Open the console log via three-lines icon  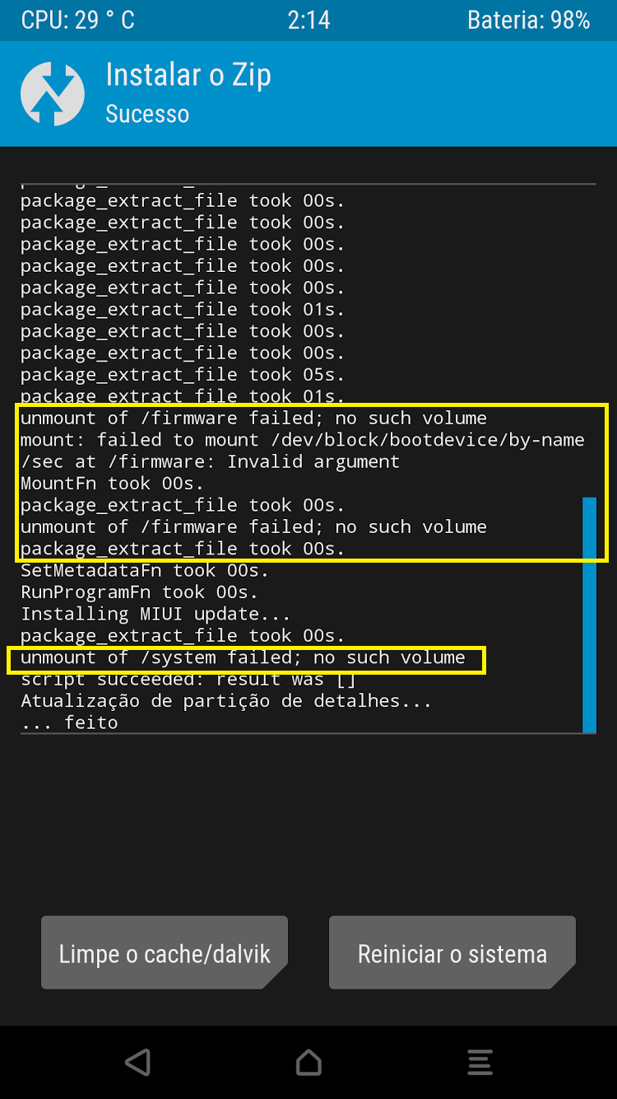(480, 1062)
